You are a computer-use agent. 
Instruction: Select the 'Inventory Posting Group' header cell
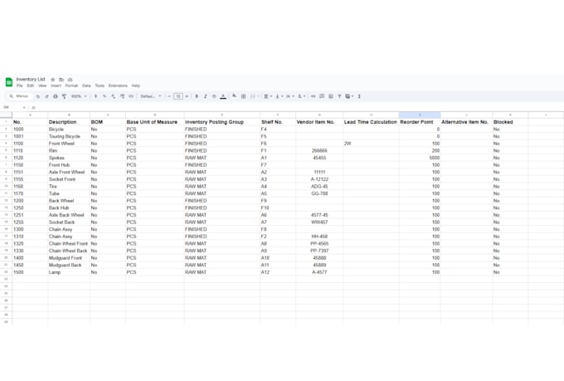pyautogui.click(x=222, y=122)
